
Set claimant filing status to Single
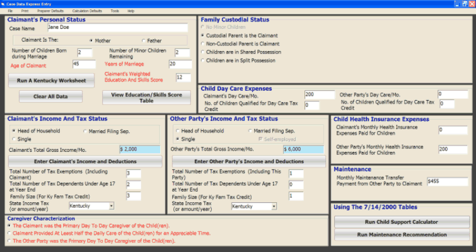pos(14,139)
